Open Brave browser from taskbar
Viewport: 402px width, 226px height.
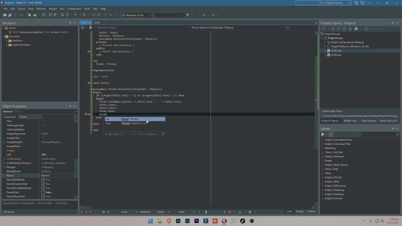pos(169,221)
